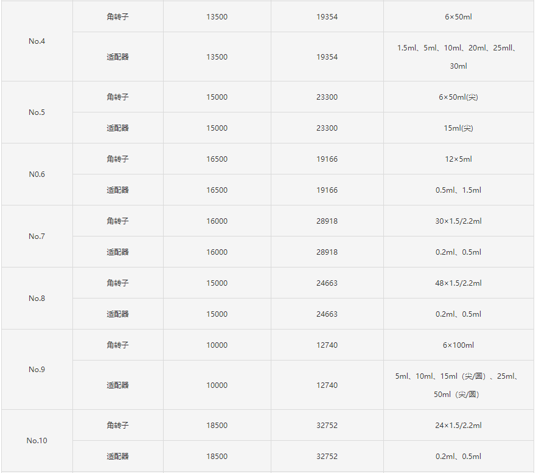Screen dimensions: 536x473
Task: Select the No.5 rotor number cell
Action: tap(37, 112)
